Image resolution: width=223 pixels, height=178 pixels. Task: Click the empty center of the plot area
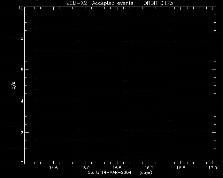pyautogui.click(x=120, y=85)
